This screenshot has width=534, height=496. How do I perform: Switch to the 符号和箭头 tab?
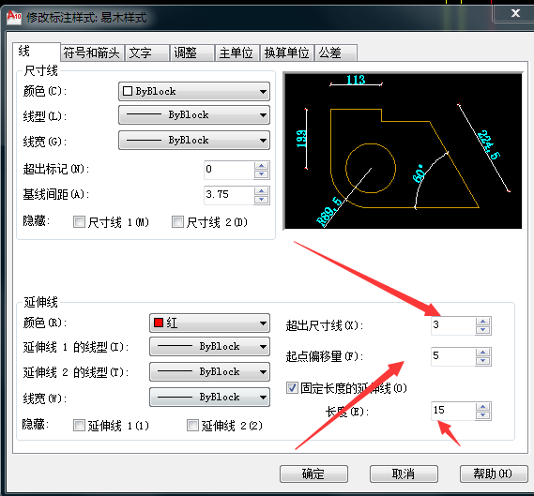tap(92, 53)
